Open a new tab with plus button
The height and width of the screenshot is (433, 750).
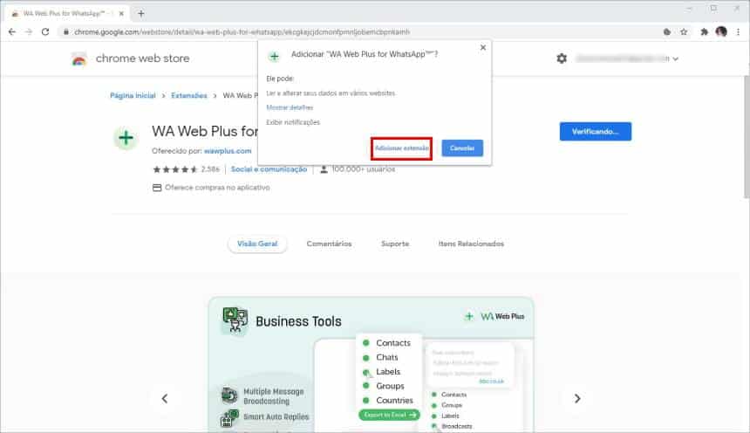140,13
